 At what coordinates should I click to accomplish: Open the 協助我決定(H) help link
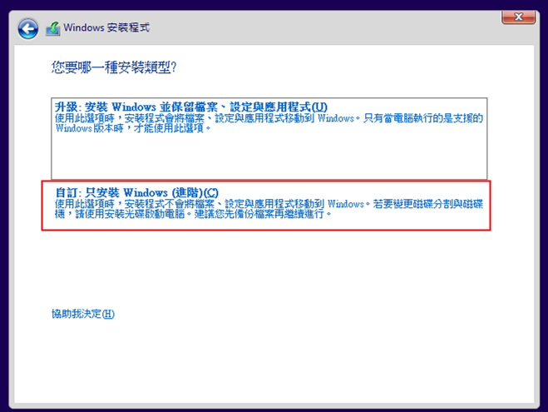83,314
